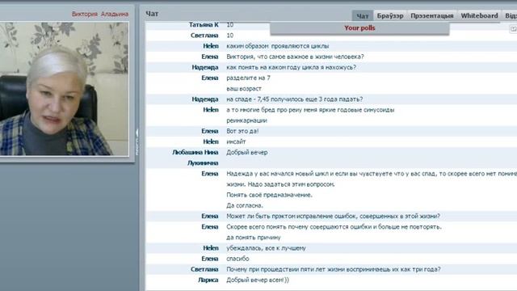
Task: Collapse the video panel via the divider arrow
Action: coord(137,133)
